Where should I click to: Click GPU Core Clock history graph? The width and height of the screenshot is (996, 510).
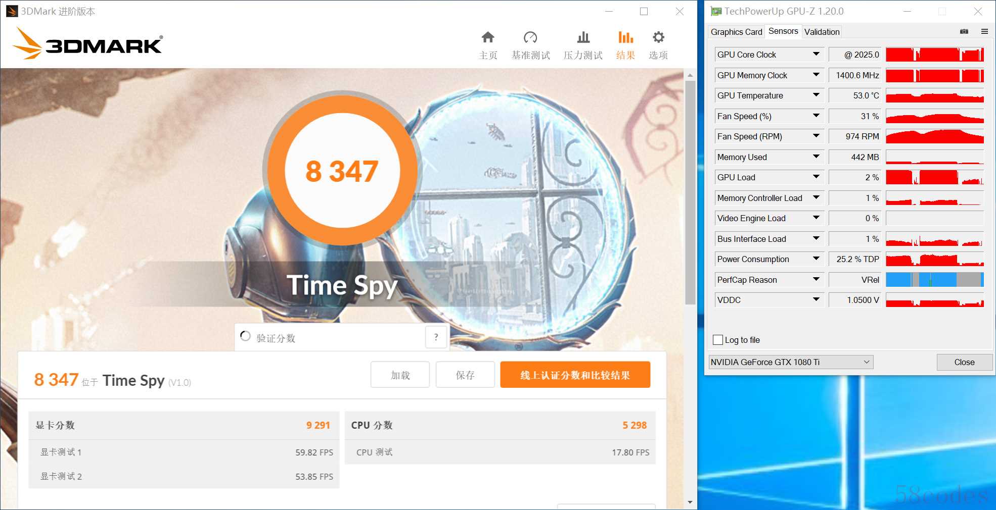pos(935,55)
